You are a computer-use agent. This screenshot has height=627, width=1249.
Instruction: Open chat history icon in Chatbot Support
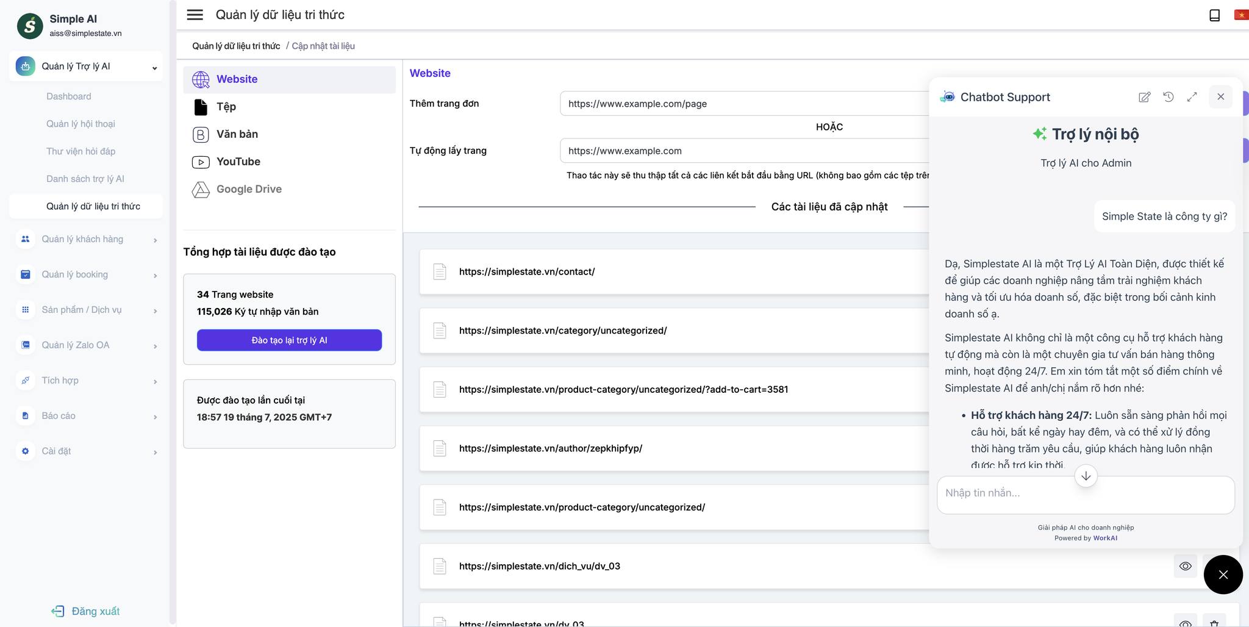1168,97
